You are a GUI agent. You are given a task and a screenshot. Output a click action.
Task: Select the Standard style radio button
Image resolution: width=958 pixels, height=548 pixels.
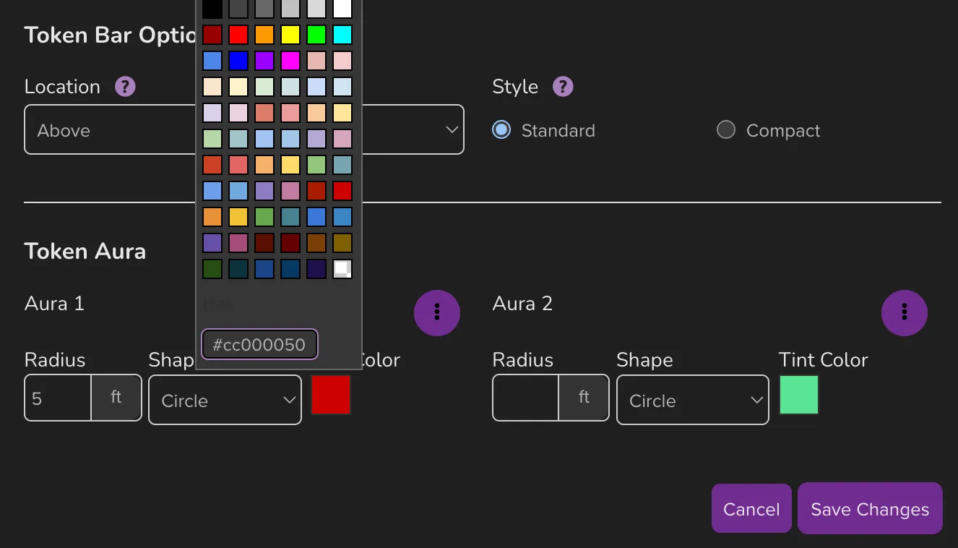501,129
